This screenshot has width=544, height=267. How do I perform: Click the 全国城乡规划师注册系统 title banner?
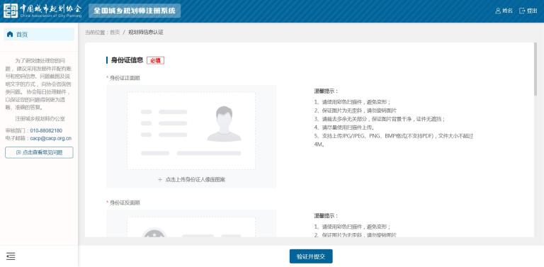click(135, 11)
